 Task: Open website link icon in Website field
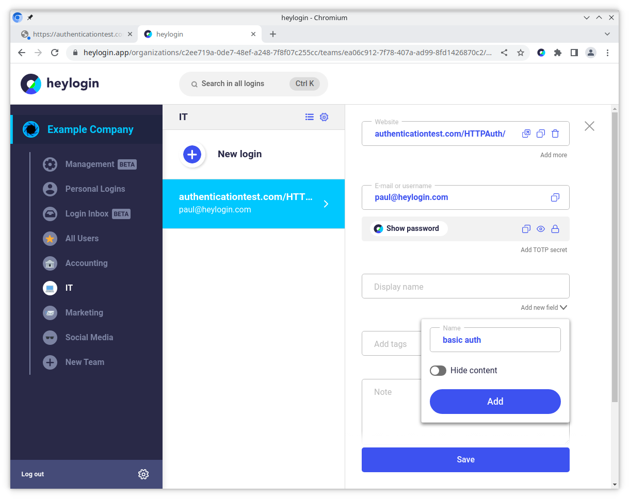pos(526,134)
